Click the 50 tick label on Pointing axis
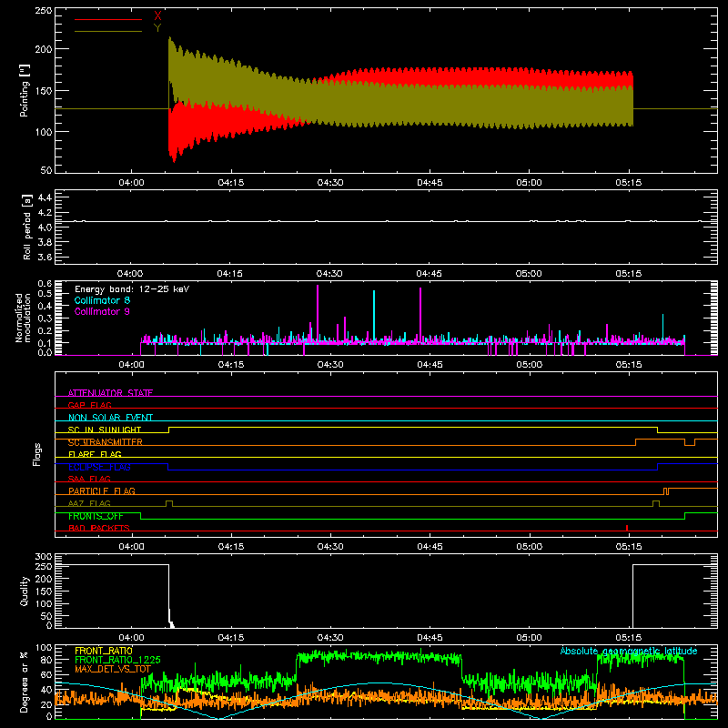728x728 pixels. point(46,170)
